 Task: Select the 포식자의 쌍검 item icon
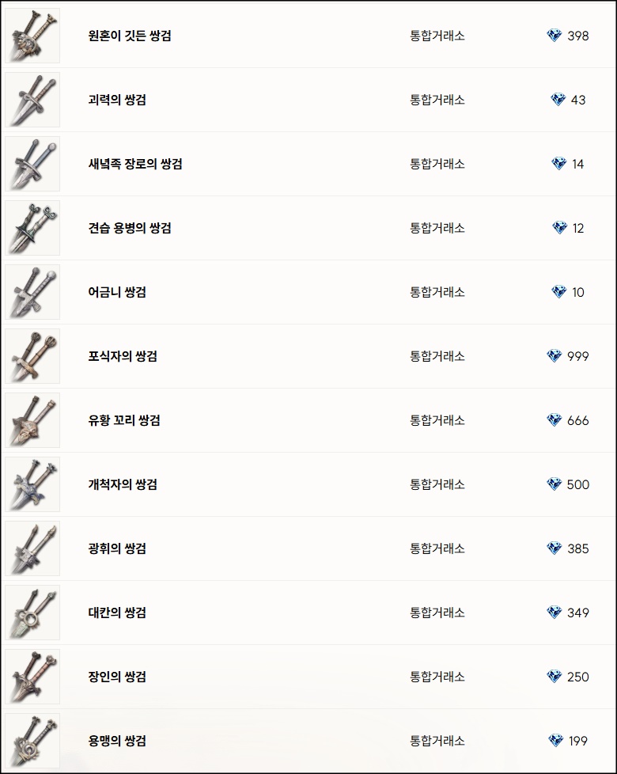(32, 356)
